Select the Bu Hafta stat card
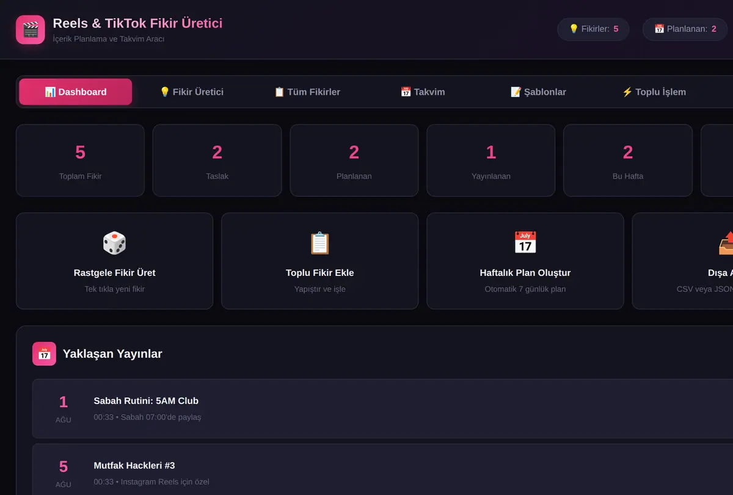 (x=627, y=161)
